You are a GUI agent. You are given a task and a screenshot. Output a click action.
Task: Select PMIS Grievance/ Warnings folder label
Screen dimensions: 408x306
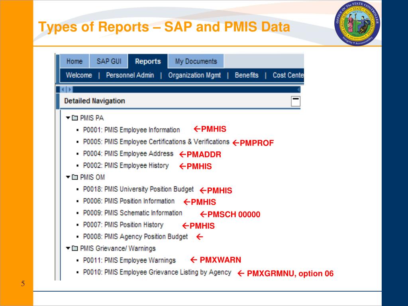[118, 249]
